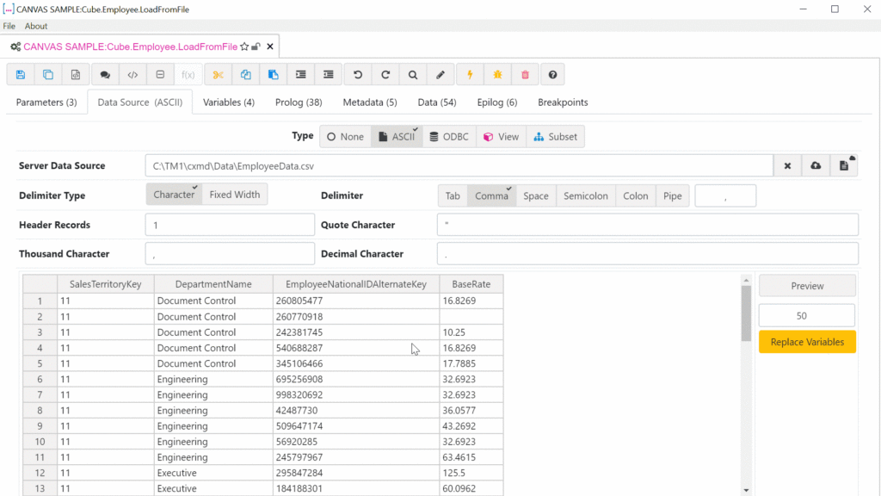Click the cloud upload file icon
881x496 pixels.
pos(816,165)
